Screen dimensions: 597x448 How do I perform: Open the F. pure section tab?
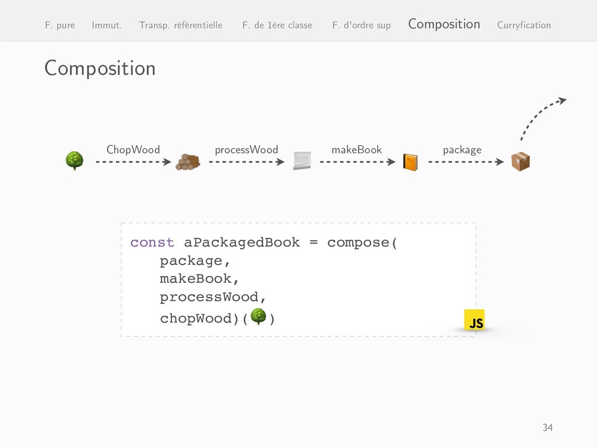coord(60,25)
